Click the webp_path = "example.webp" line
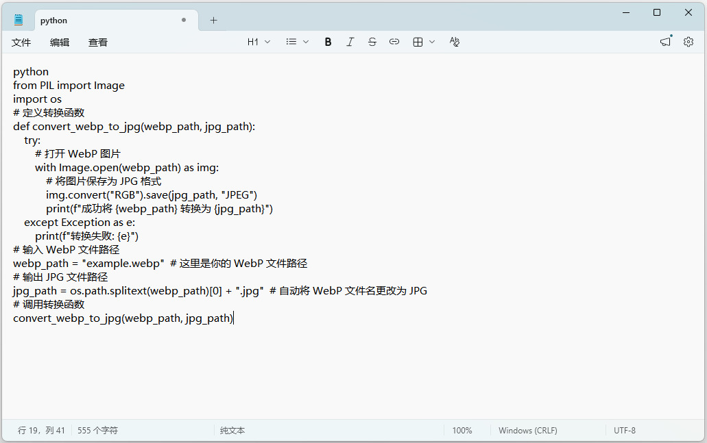 click(160, 264)
